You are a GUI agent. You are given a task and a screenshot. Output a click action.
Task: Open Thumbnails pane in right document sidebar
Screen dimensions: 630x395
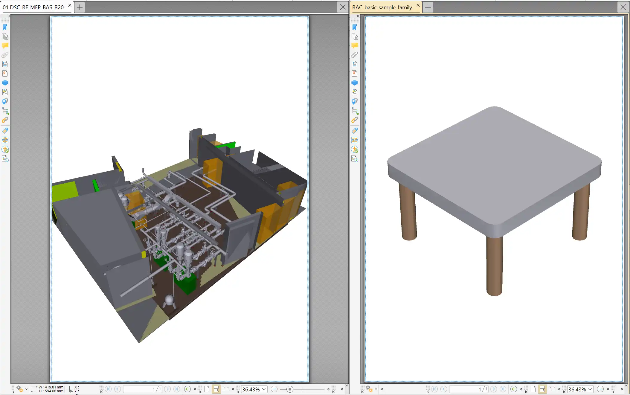pyautogui.click(x=355, y=36)
